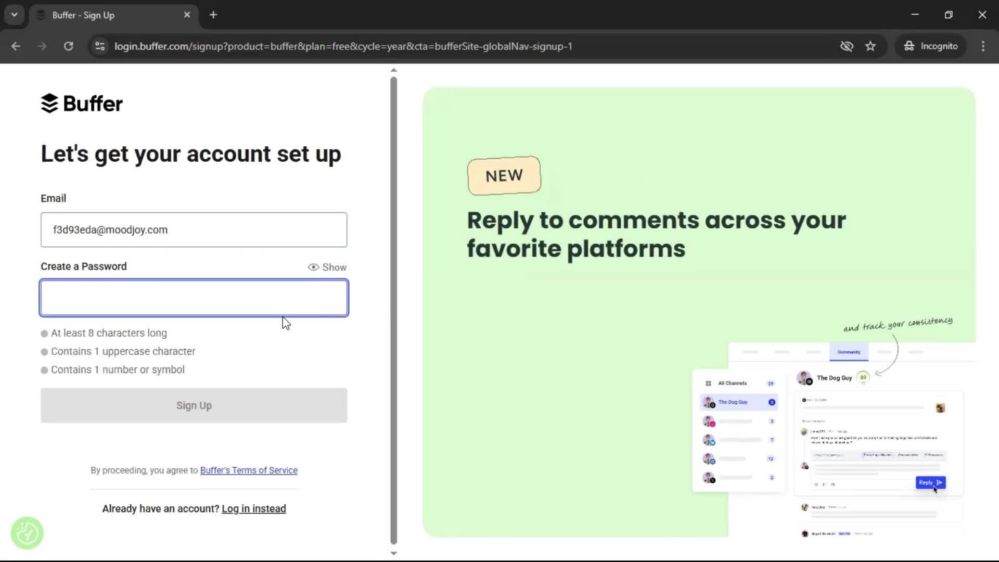Open the tab search chevron
999x562 pixels.
14,15
